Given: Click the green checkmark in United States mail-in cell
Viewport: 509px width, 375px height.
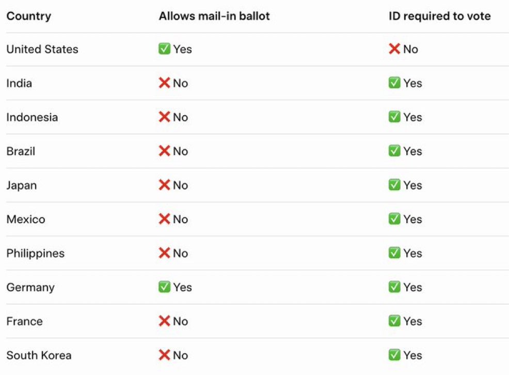Looking at the screenshot, I should tap(165, 49).
